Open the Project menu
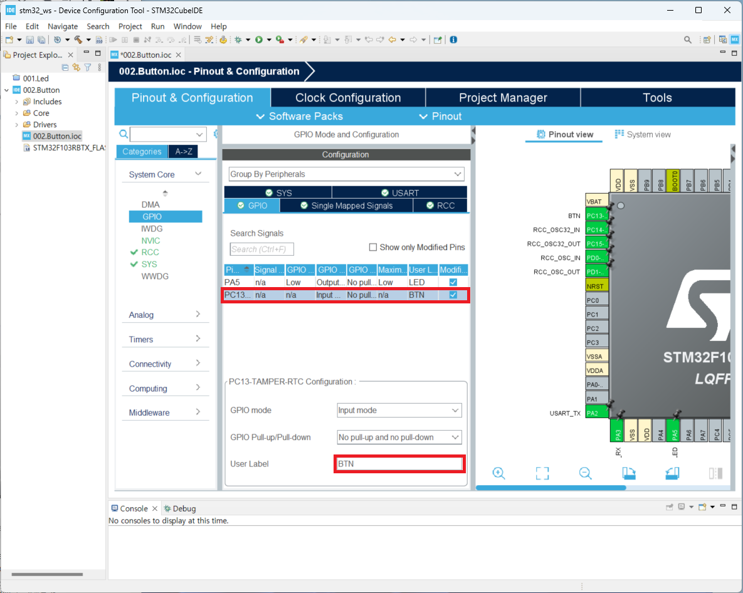This screenshot has width=743, height=593. coord(130,26)
